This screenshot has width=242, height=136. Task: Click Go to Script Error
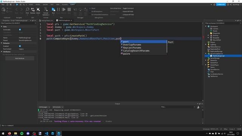[116, 8]
